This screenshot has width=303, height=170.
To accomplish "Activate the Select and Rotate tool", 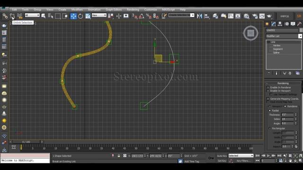I will pos(80,16).
